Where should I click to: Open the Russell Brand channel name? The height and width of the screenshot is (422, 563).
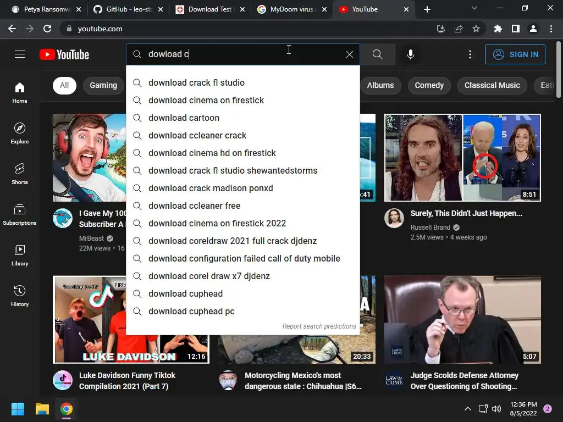click(x=430, y=227)
